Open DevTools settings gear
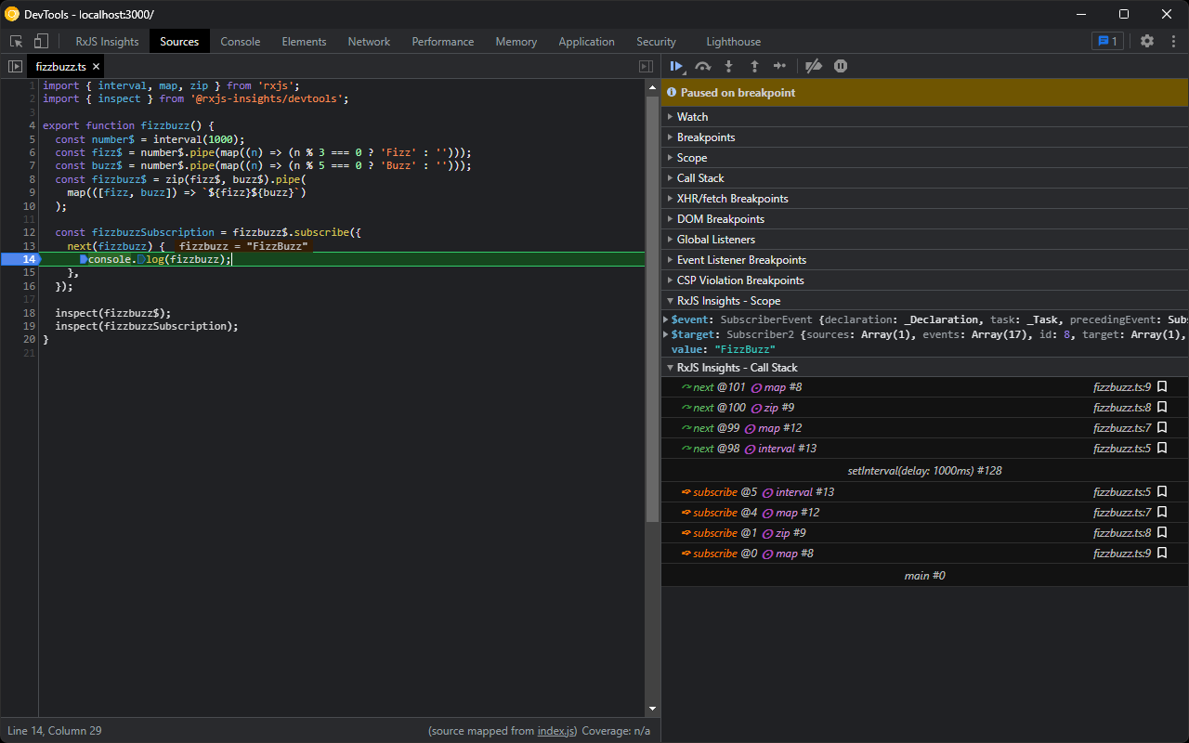This screenshot has width=1189, height=743. pyautogui.click(x=1147, y=41)
